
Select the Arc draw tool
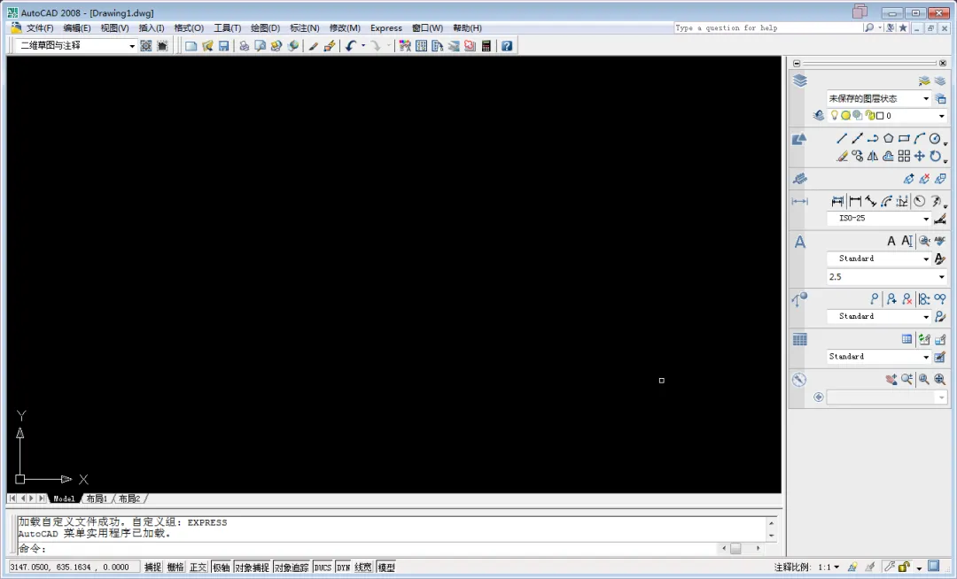(x=919, y=138)
